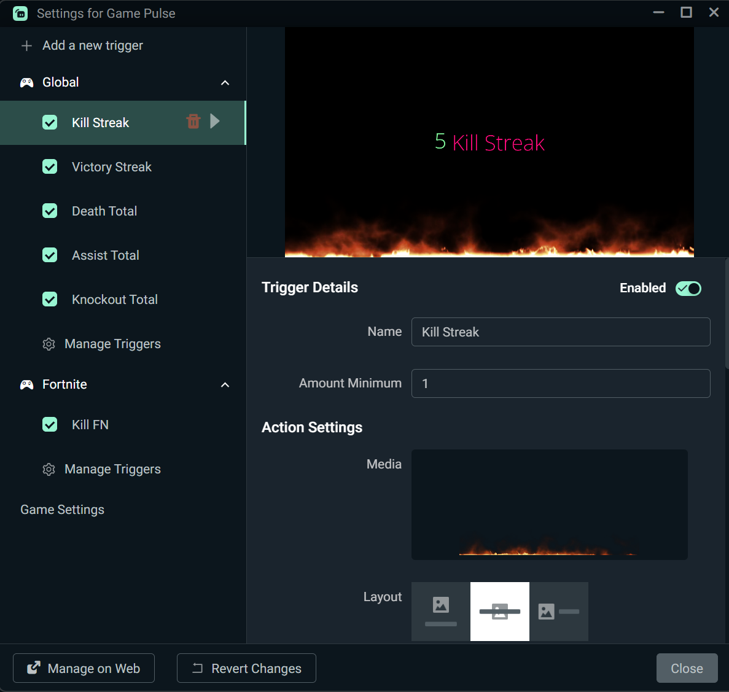The height and width of the screenshot is (692, 729).
Task: Disable the Enabled toggle for Kill Streak
Action: (688, 288)
